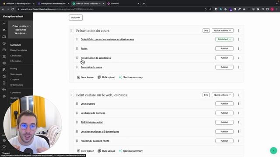Open the apps grid icon in sidebar
280x157 pixels.
pos(4,57)
